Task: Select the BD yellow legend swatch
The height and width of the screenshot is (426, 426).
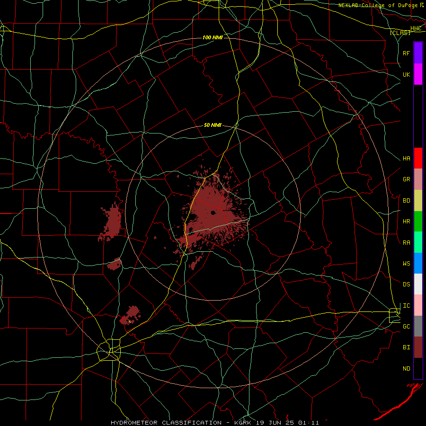Action: pyautogui.click(x=418, y=201)
